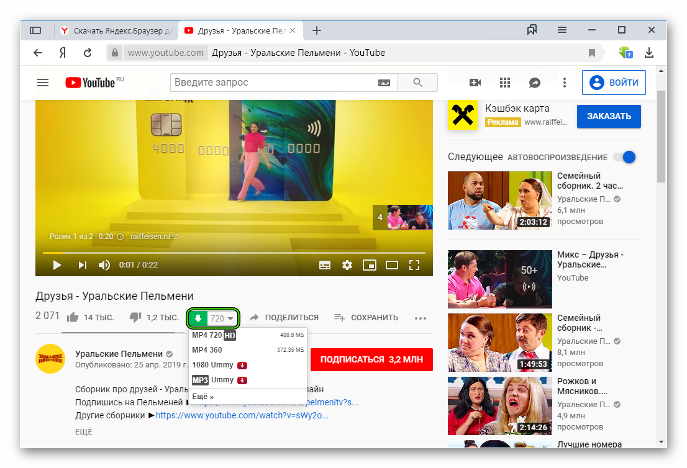The width and height of the screenshot is (687, 468).
Task: Click the vertical page scrollbar thumb
Action: (661, 136)
